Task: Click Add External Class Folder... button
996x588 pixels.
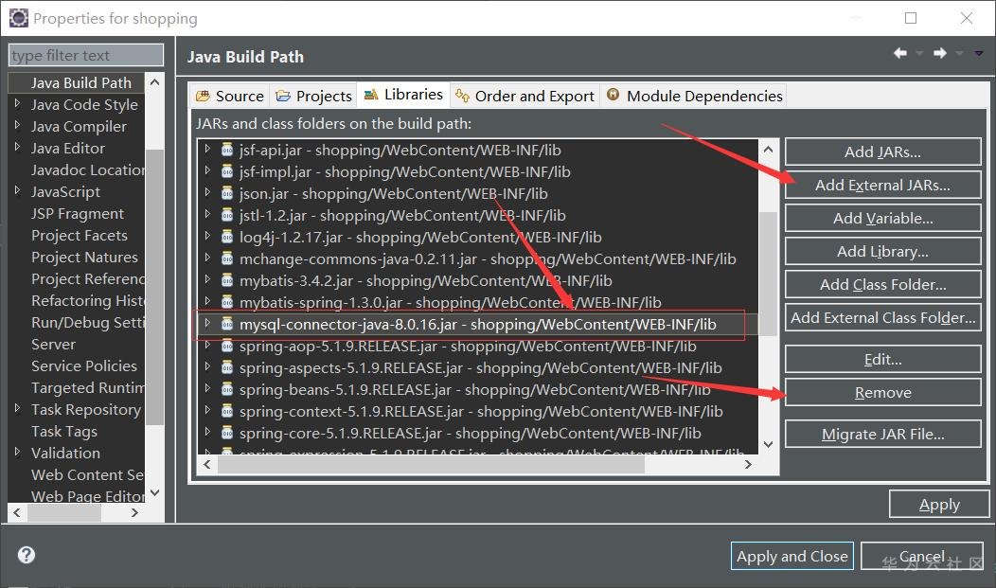Action: click(x=883, y=317)
